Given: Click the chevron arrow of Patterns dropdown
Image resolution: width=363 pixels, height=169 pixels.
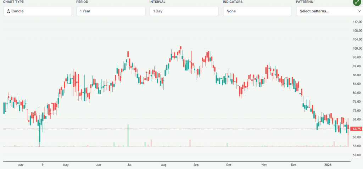Looking at the screenshot, I should pyautogui.click(x=359, y=11).
